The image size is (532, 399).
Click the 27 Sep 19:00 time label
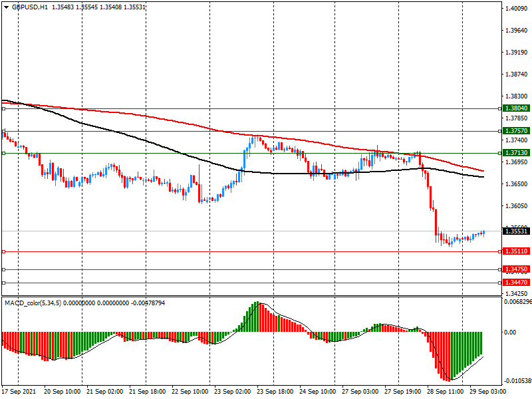tap(403, 391)
